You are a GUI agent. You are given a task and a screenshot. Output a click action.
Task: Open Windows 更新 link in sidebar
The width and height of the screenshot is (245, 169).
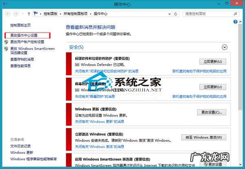22,152
